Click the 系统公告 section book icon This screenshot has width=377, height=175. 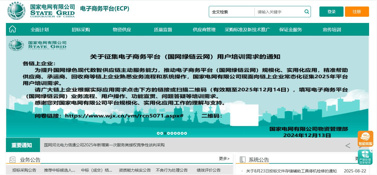(243, 160)
